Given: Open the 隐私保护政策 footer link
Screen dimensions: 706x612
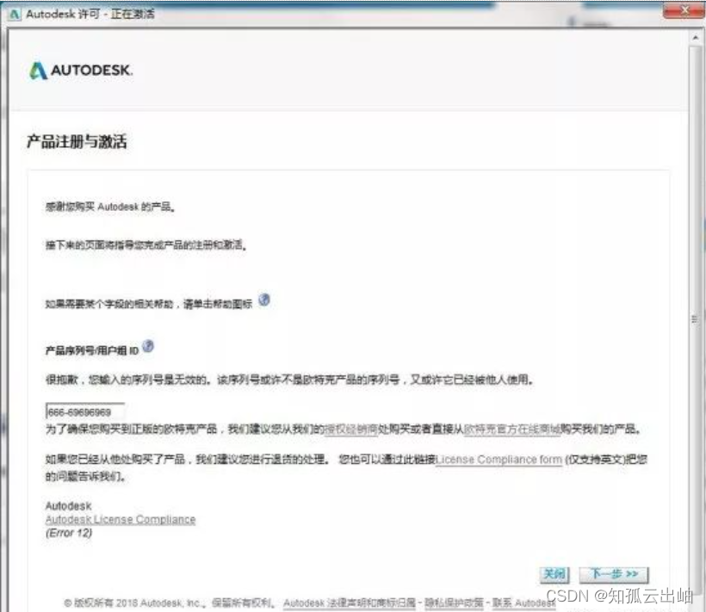Looking at the screenshot, I should [454, 603].
